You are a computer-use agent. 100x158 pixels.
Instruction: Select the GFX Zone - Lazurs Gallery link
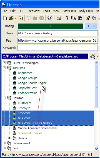tap(35, 123)
